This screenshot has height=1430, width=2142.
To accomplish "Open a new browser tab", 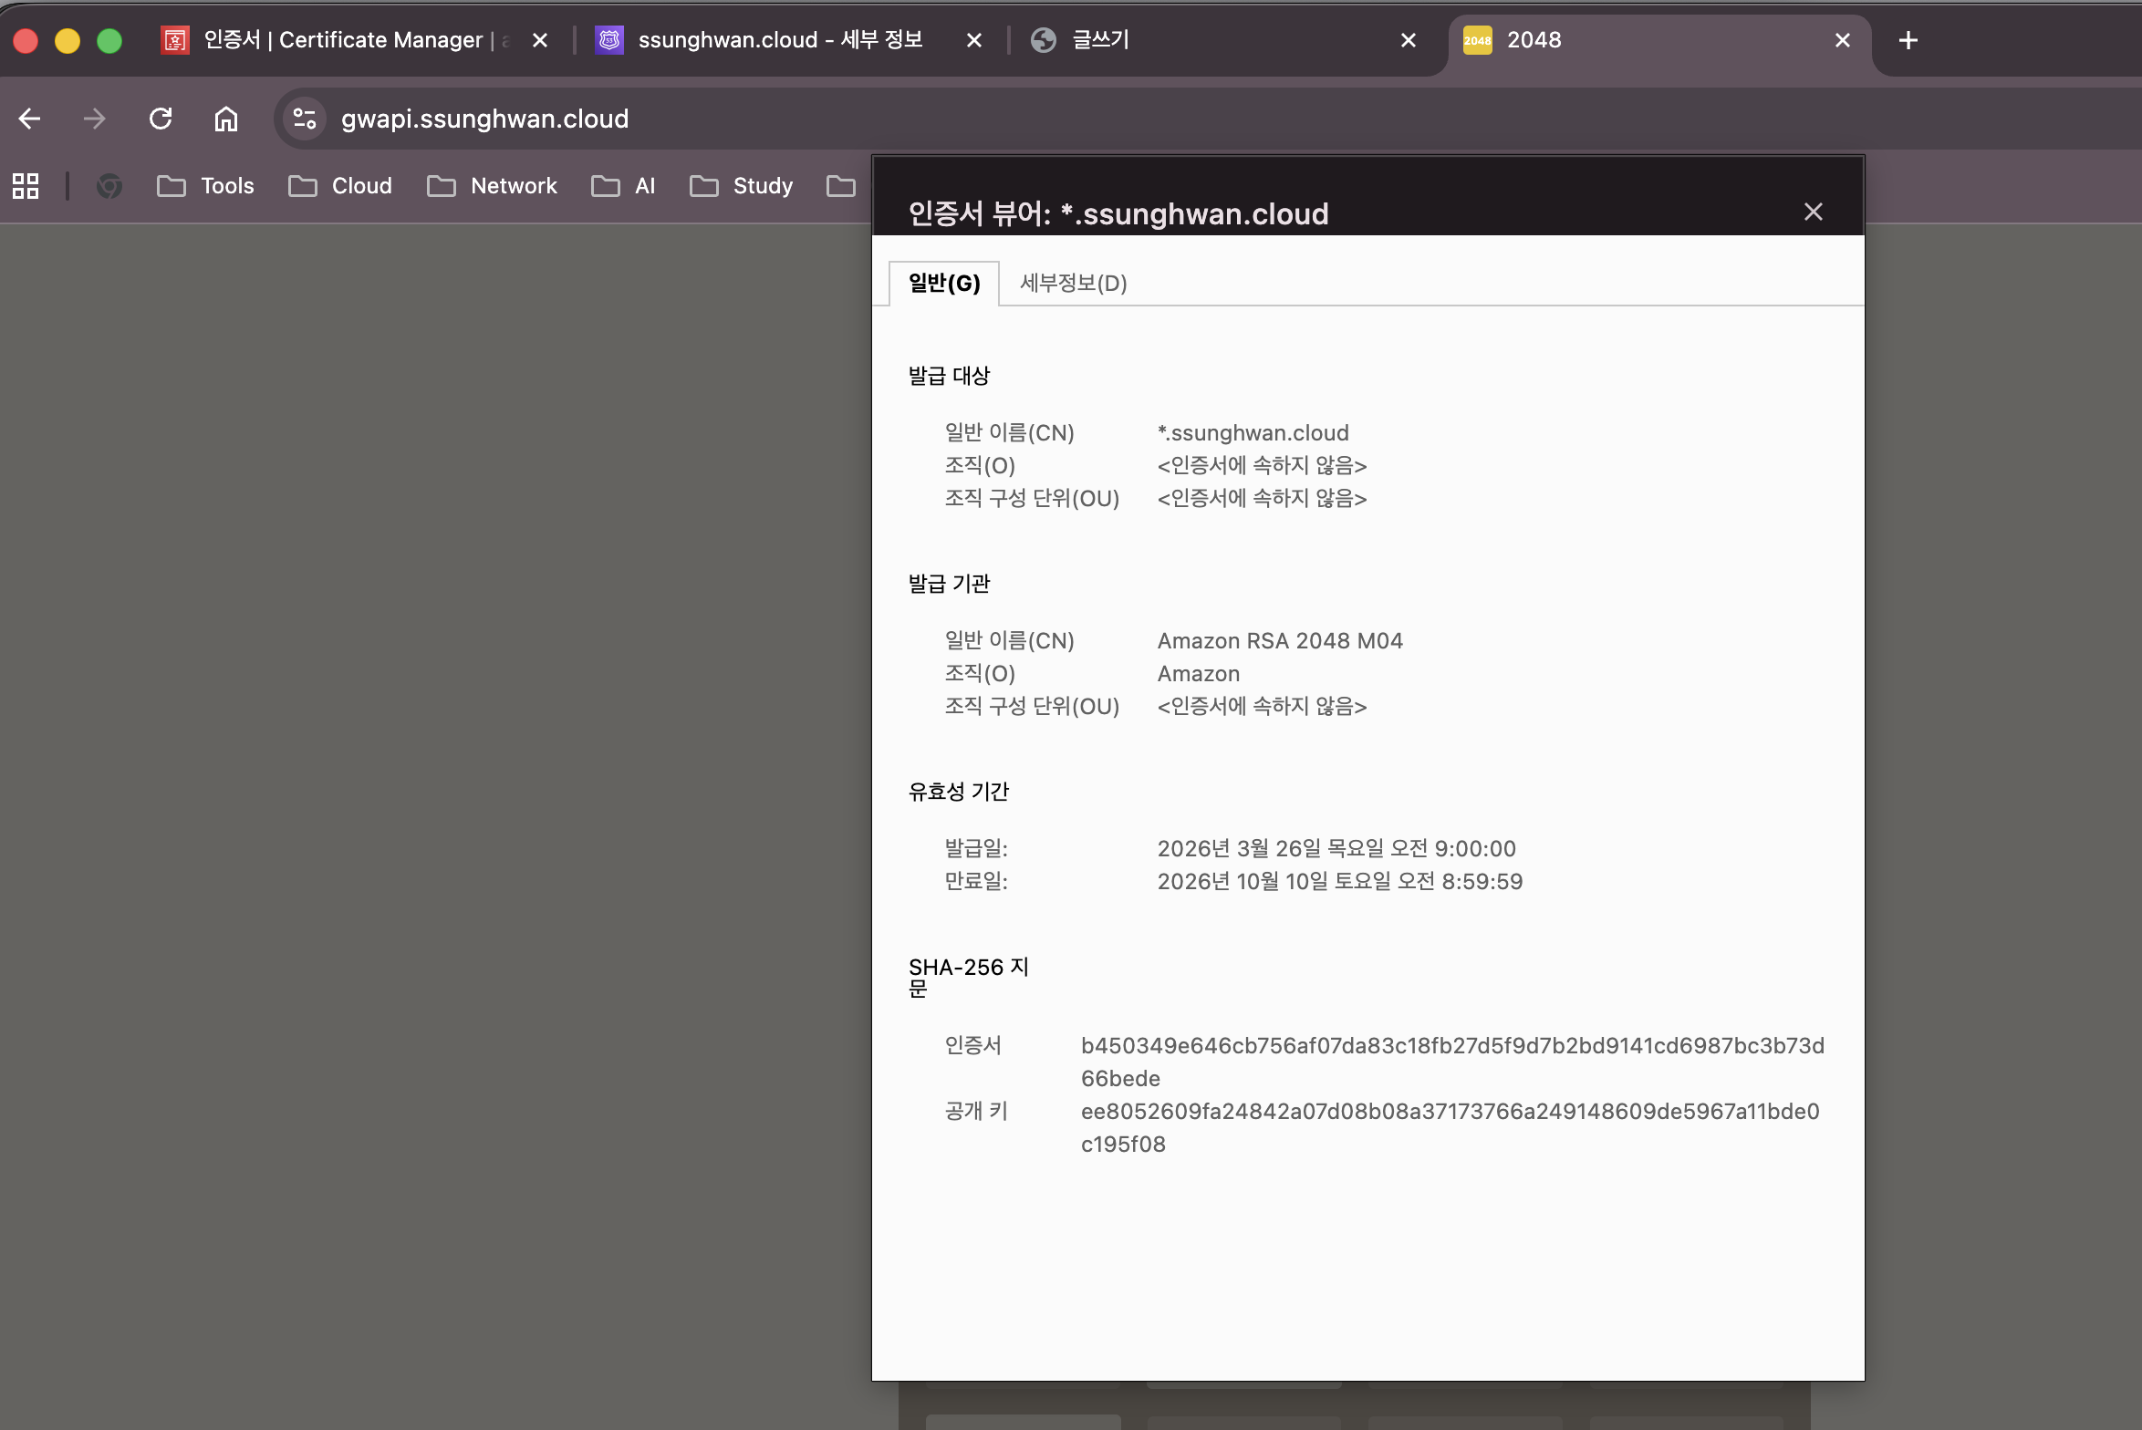I will (1908, 40).
